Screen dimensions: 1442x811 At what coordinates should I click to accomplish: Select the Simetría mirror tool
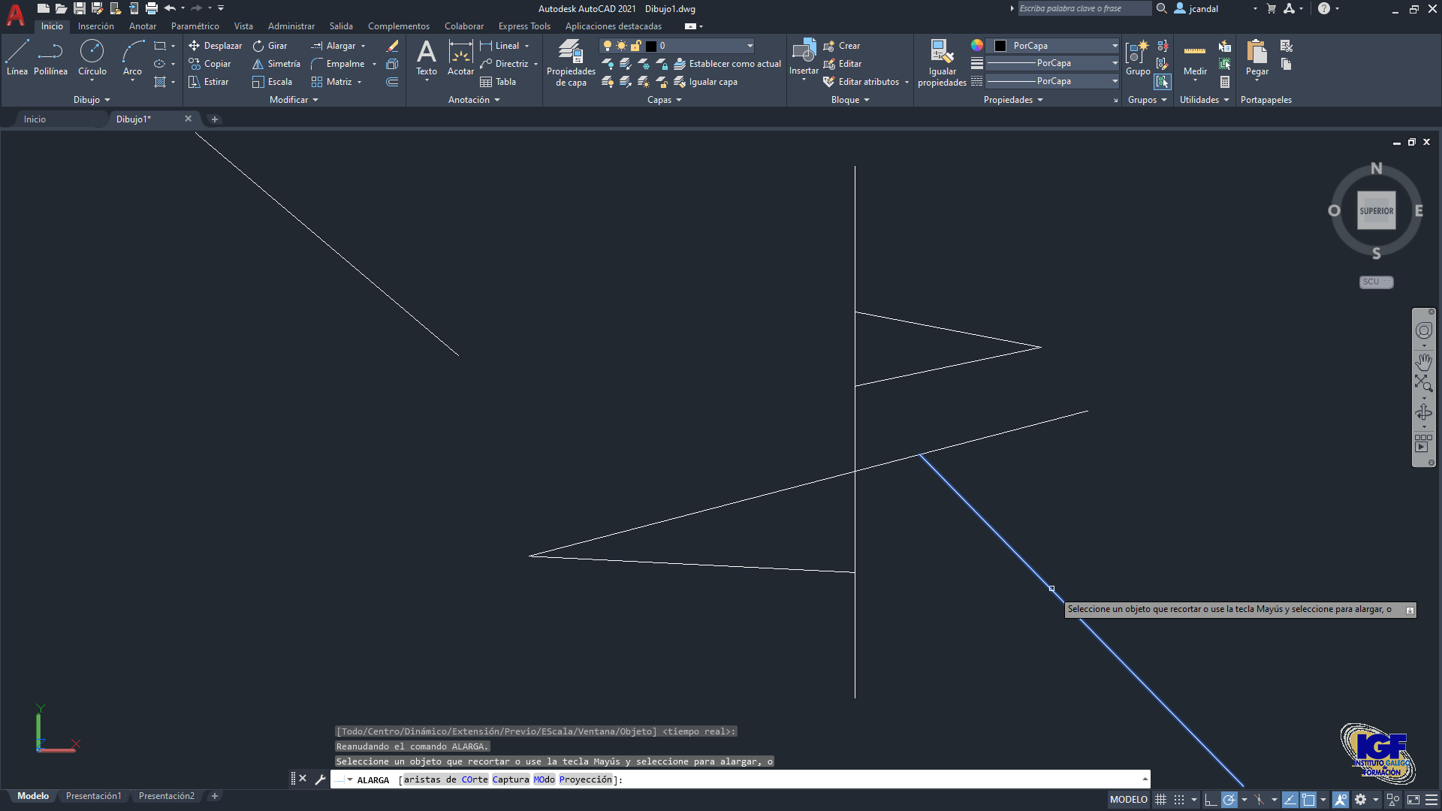point(276,64)
